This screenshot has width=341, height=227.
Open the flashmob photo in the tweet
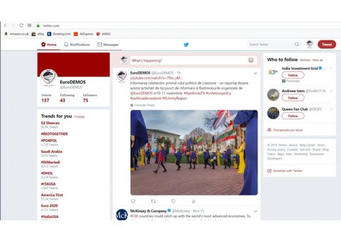[x=194, y=153]
